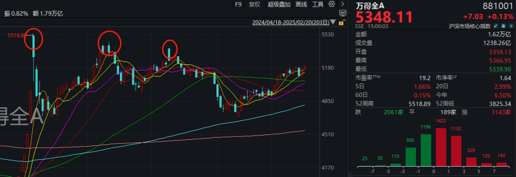Select the 超级叠加 overlay menu
Viewport: 516px width, 177px height.
[x=279, y=4]
